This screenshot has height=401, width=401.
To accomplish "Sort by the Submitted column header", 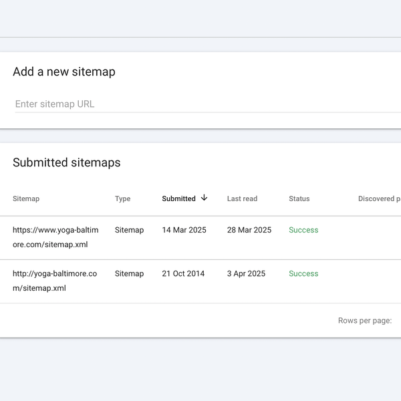I will click(178, 198).
